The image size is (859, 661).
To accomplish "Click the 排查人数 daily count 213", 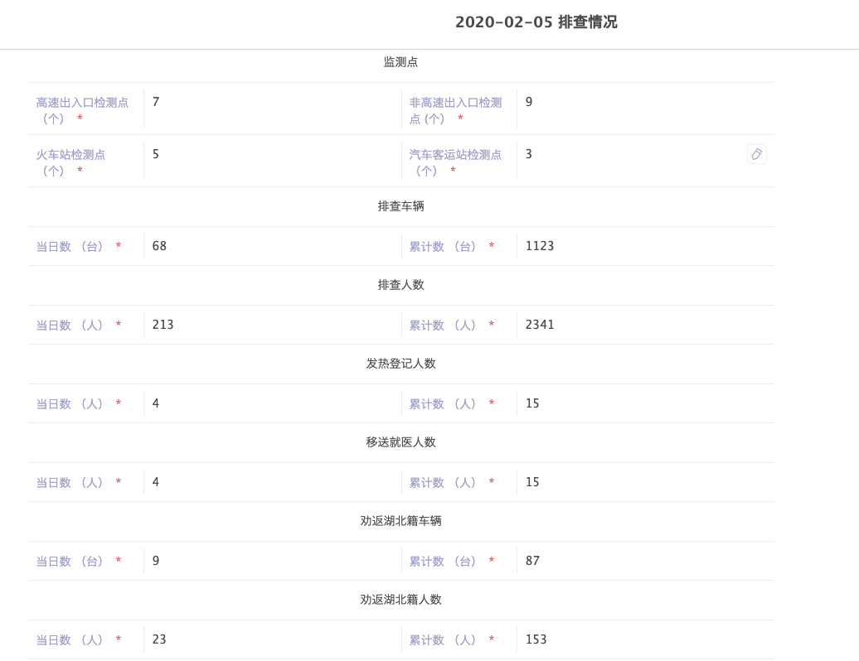I will pos(163,325).
